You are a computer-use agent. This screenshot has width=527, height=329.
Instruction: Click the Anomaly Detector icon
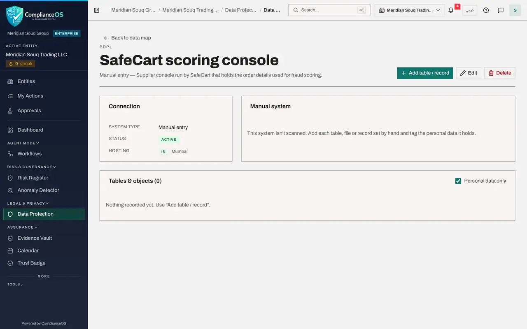pyautogui.click(x=10, y=190)
